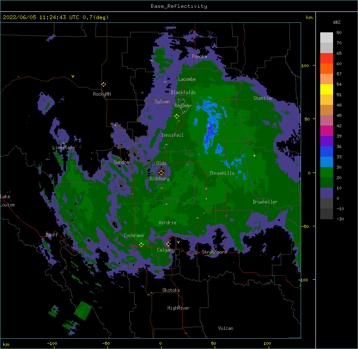Click the yellow diamond marker below Cochrane

coord(141,245)
